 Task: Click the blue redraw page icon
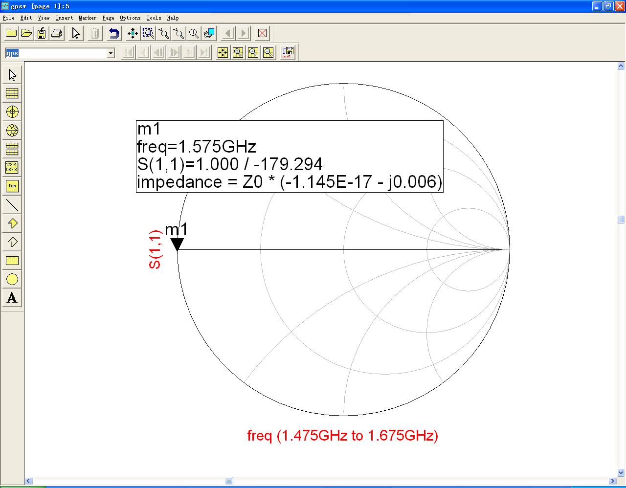coord(209,33)
